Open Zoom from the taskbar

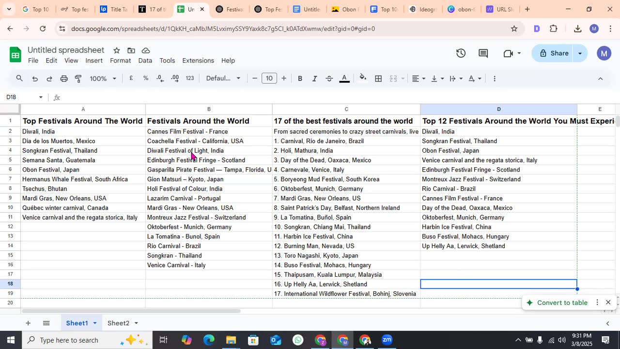387,340
